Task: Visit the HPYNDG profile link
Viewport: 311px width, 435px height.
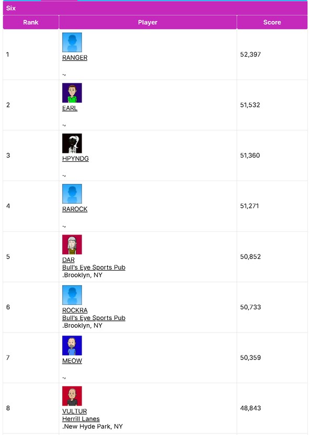Action: coord(75,159)
